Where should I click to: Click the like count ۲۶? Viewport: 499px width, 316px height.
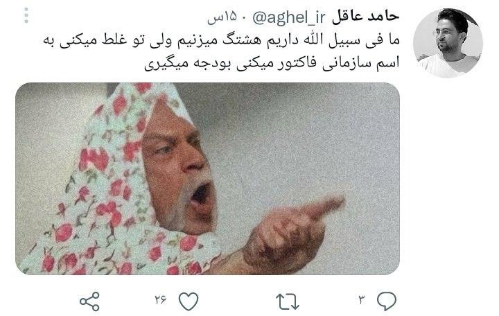[x=161, y=300]
